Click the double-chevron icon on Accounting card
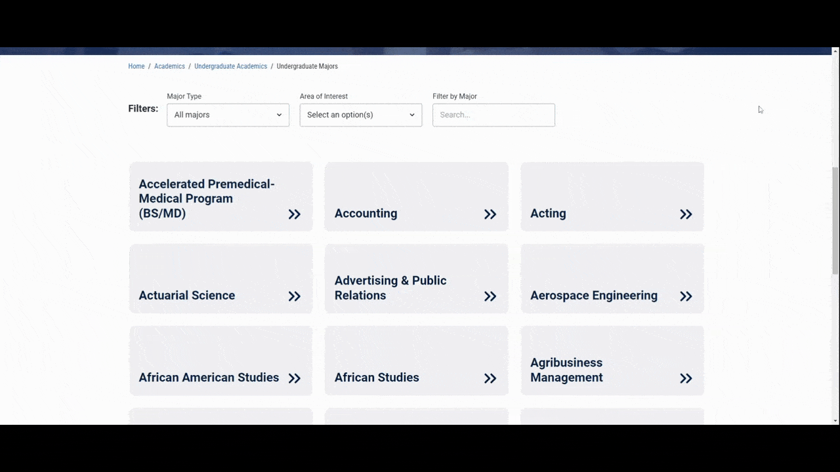 pyautogui.click(x=490, y=214)
